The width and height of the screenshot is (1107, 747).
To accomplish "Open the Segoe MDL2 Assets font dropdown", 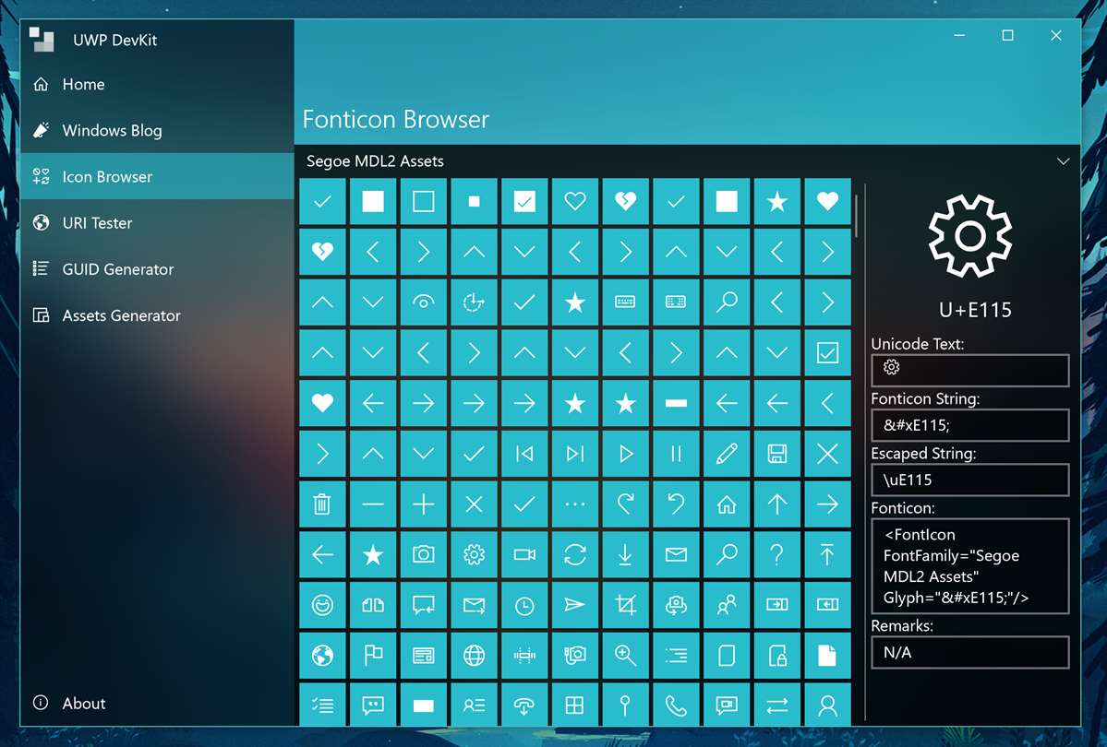I will pos(687,161).
